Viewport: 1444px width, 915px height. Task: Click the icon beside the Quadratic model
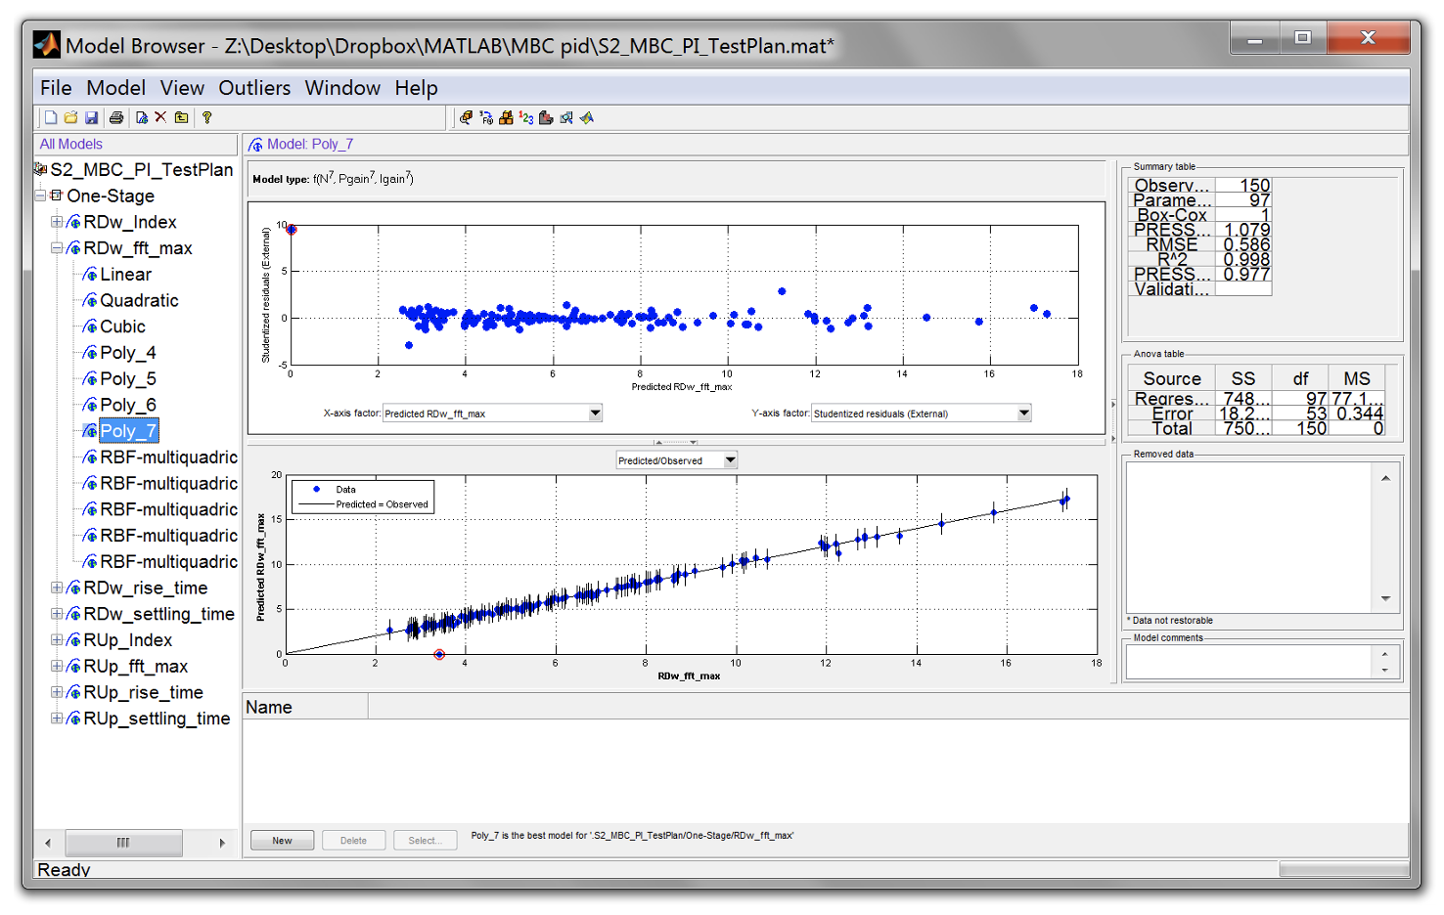[x=90, y=300]
